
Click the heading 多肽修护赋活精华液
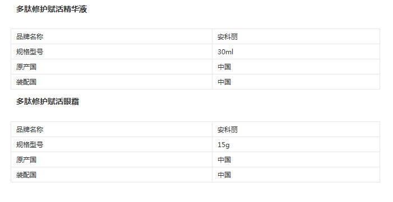tap(52, 10)
